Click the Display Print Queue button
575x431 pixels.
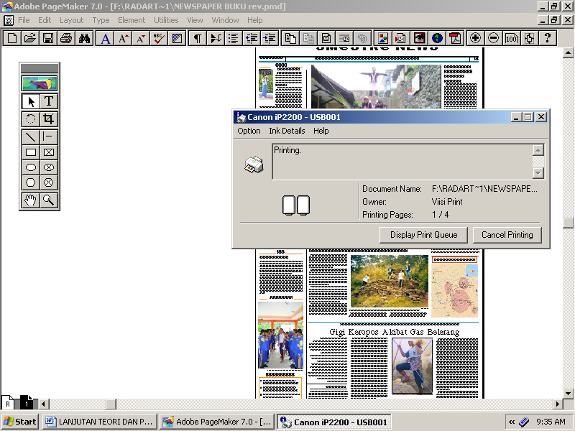pos(423,235)
